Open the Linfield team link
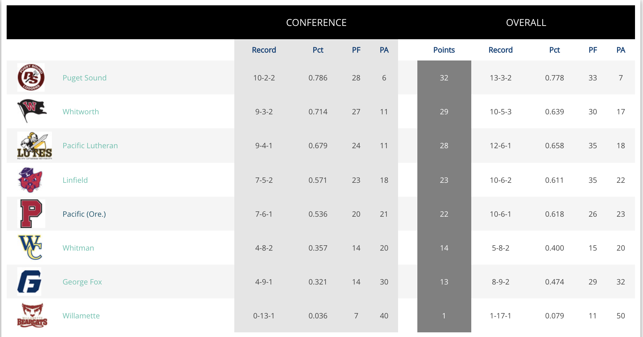Screen dimensions: 643x337 pyautogui.click(x=75, y=180)
